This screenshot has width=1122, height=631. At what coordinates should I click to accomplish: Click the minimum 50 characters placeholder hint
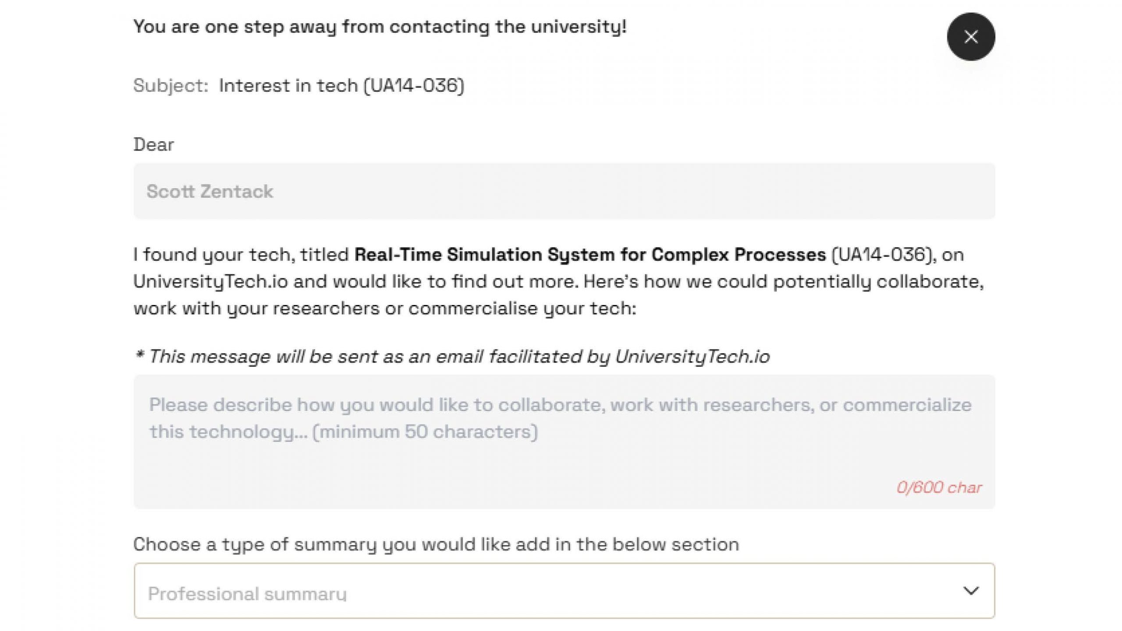(x=424, y=432)
